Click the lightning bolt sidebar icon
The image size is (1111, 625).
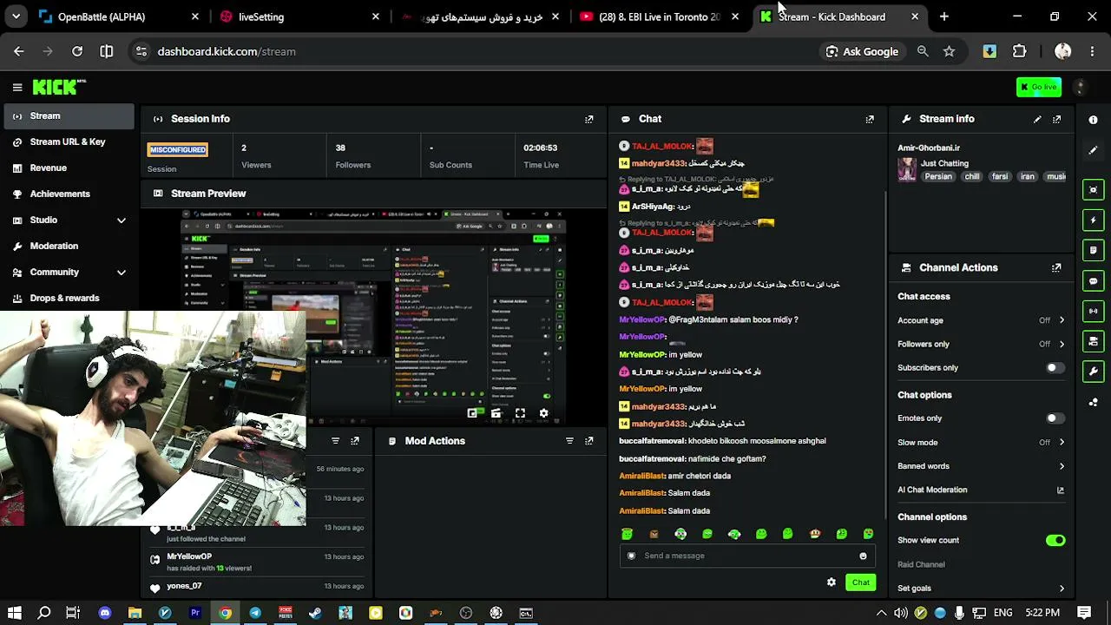click(x=1094, y=220)
